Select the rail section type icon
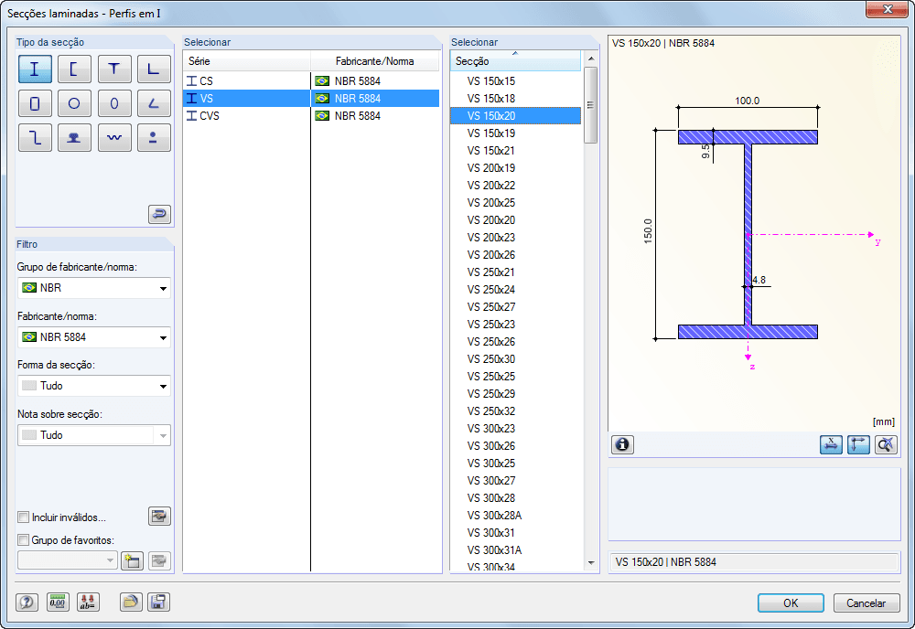The image size is (915, 629). pyautogui.click(x=74, y=137)
